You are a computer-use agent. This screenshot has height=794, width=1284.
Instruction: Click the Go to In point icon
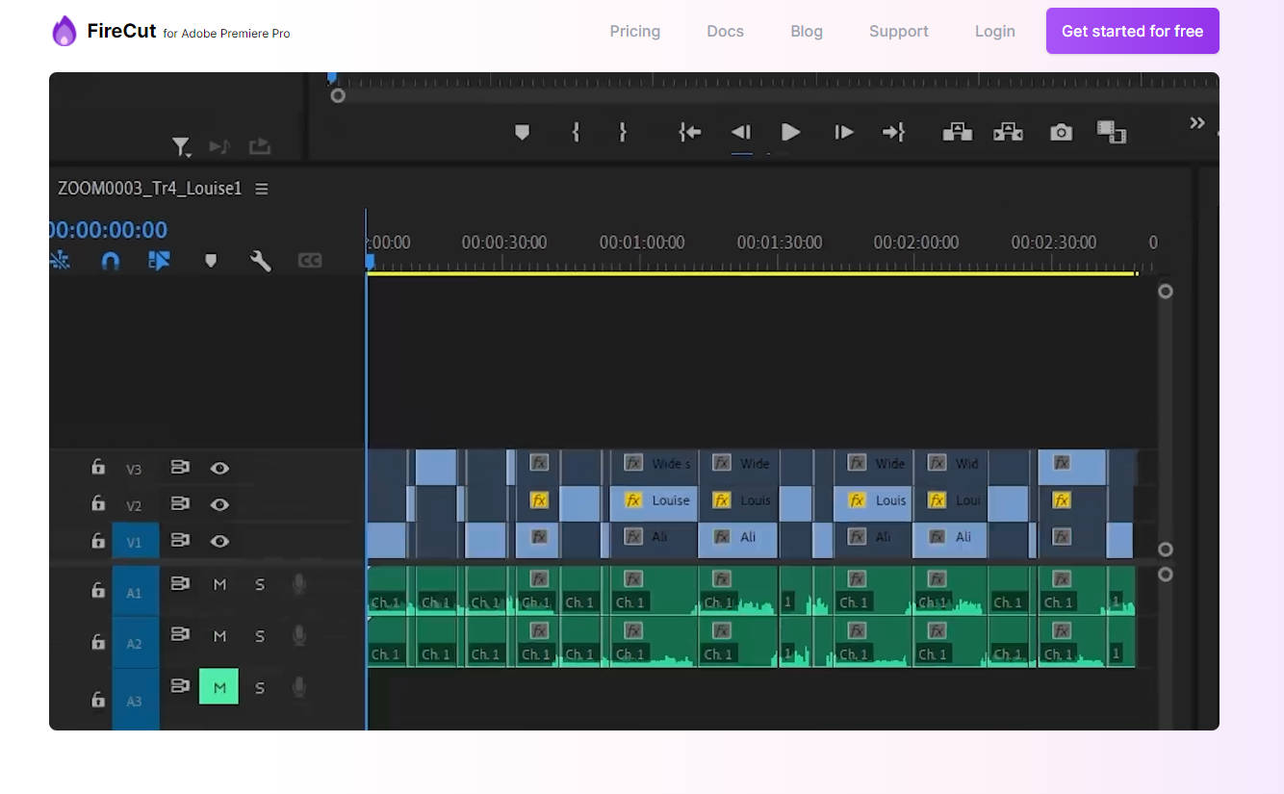689,132
